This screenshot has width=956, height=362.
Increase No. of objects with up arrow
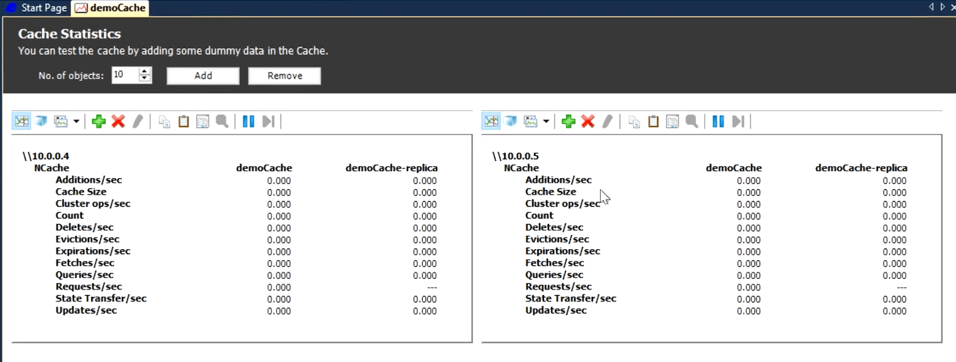(x=145, y=71)
